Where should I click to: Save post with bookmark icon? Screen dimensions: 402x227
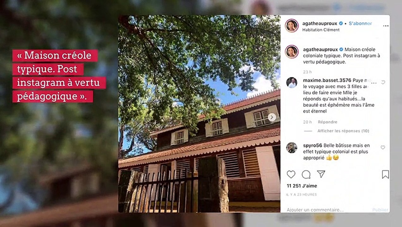(x=385, y=174)
